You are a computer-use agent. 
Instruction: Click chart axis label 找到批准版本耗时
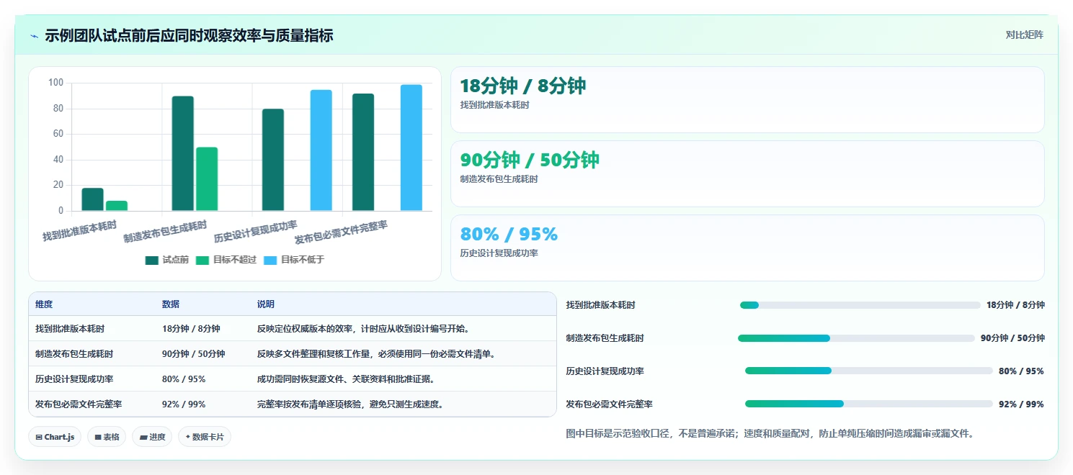click(x=80, y=231)
